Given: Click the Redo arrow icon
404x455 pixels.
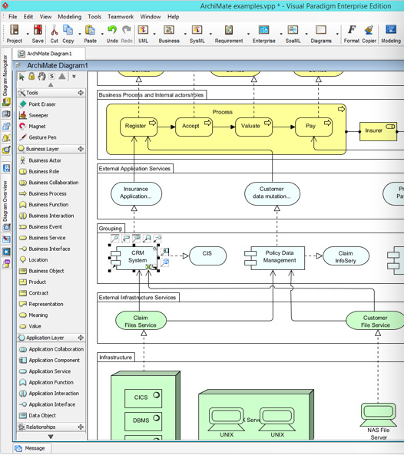Looking at the screenshot, I should (x=127, y=30).
